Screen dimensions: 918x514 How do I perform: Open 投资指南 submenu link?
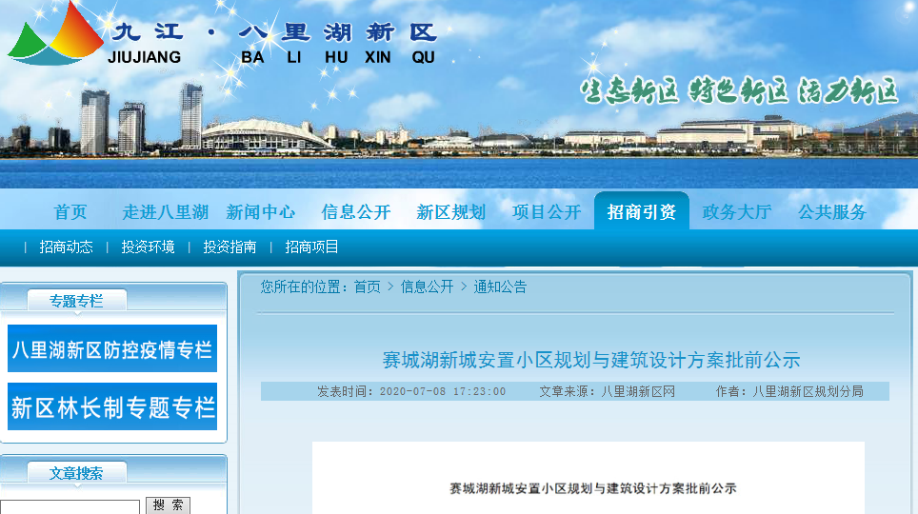[x=230, y=247]
